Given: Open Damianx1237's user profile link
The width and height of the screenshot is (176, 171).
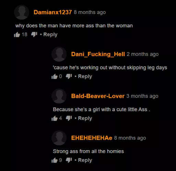Looking at the screenshot, I should coord(53,12).
